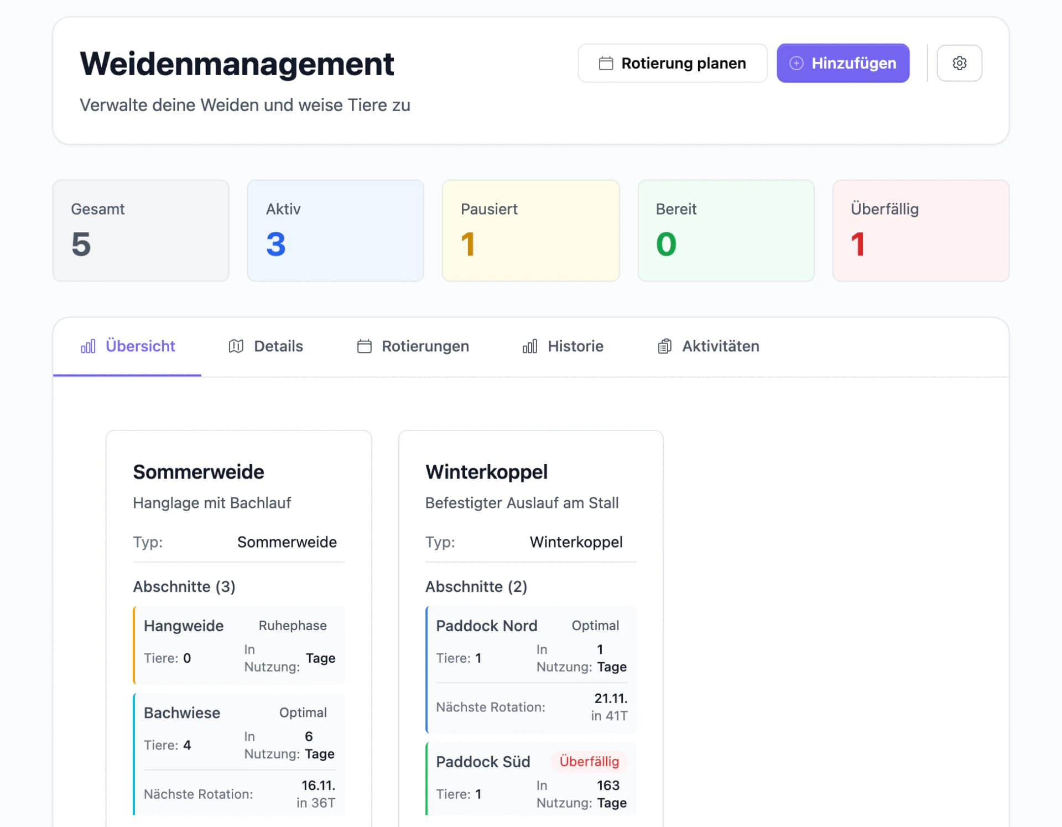Click the calendar icon beside Rotierungen

pos(365,346)
